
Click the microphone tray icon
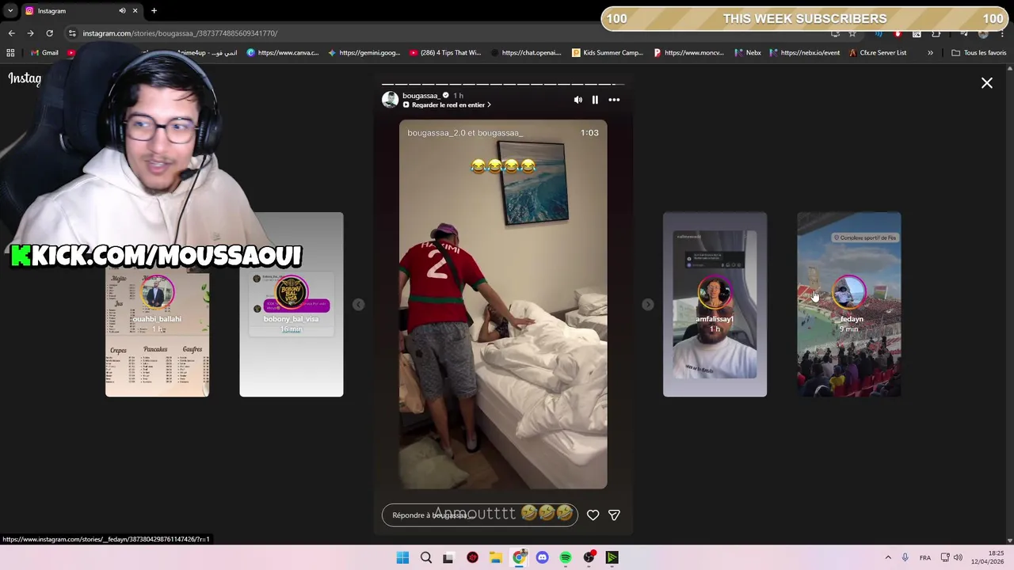coord(905,557)
